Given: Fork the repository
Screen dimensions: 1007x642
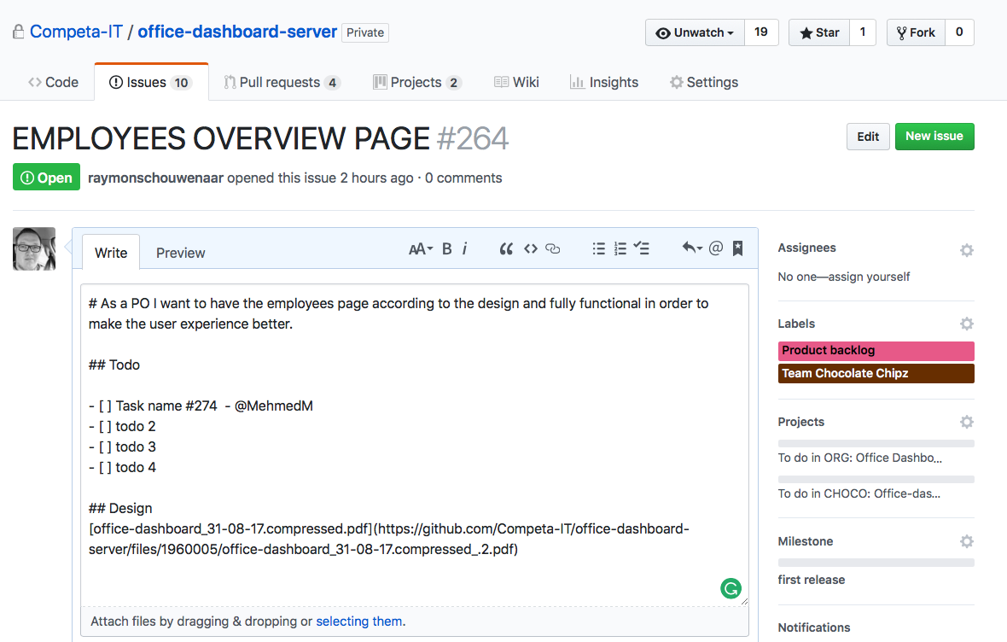Looking at the screenshot, I should coord(916,32).
